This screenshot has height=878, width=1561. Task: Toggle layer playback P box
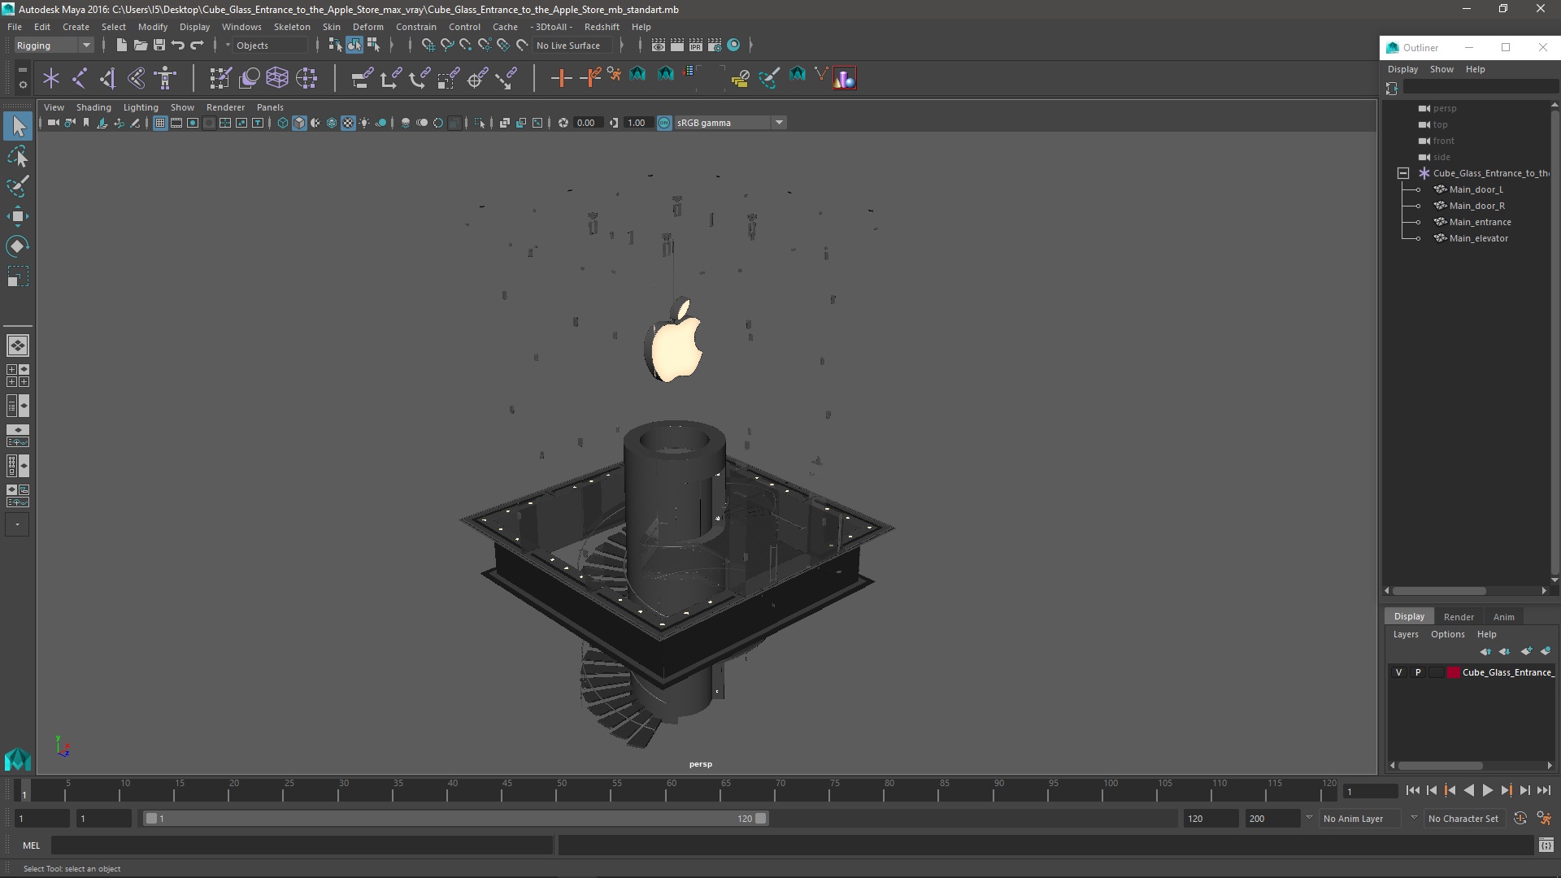[x=1418, y=672]
